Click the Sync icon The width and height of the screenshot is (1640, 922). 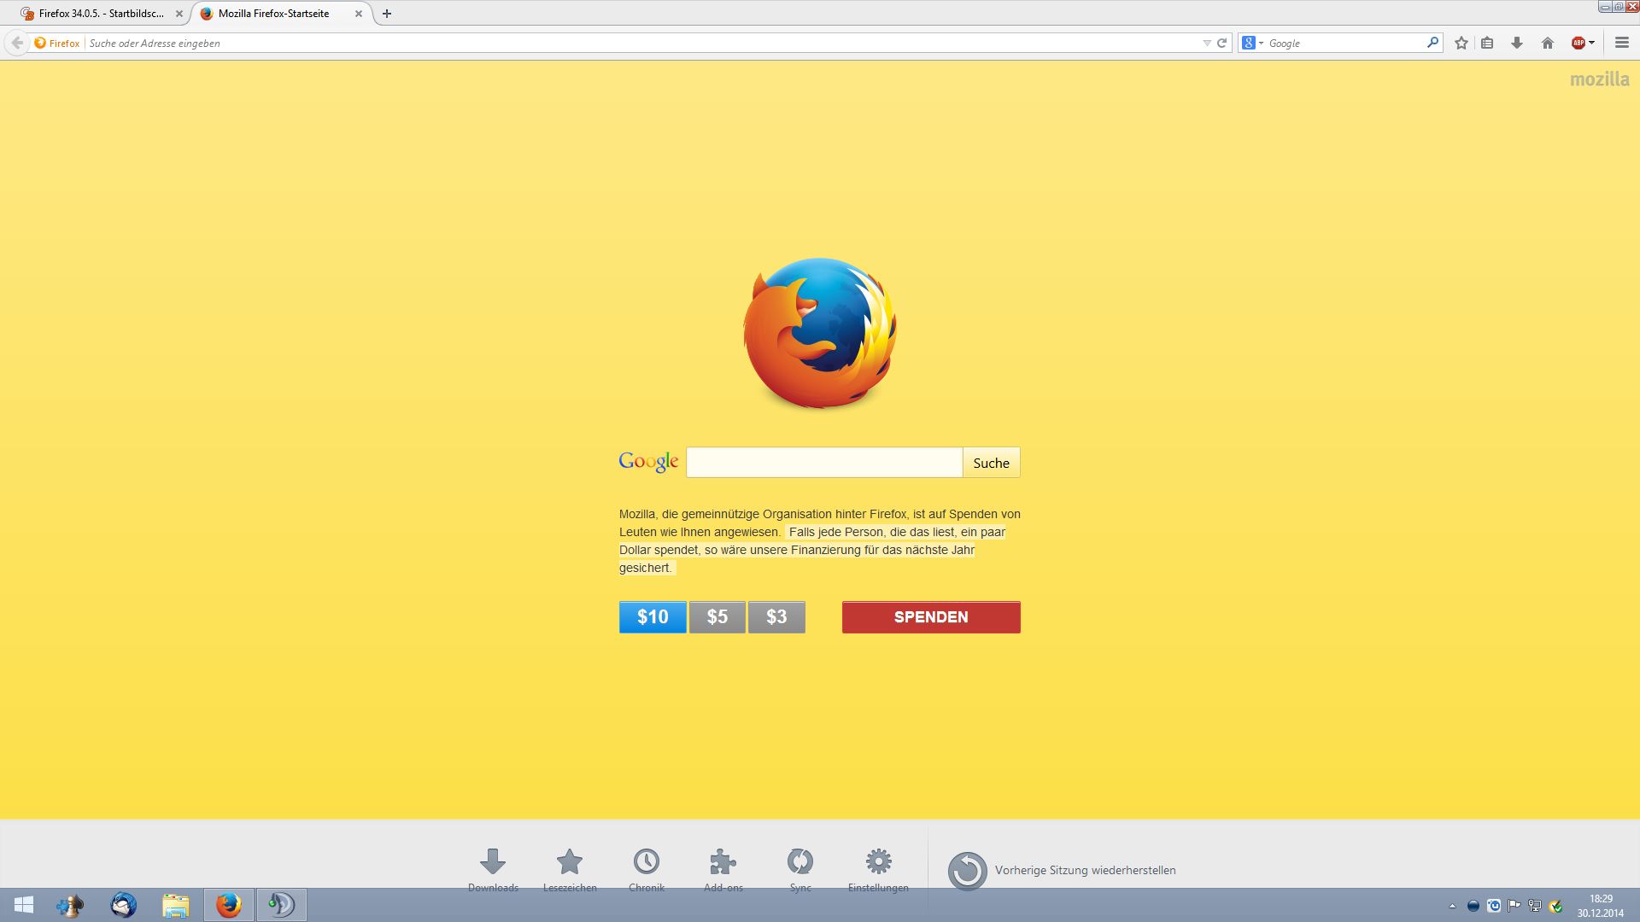click(x=800, y=862)
